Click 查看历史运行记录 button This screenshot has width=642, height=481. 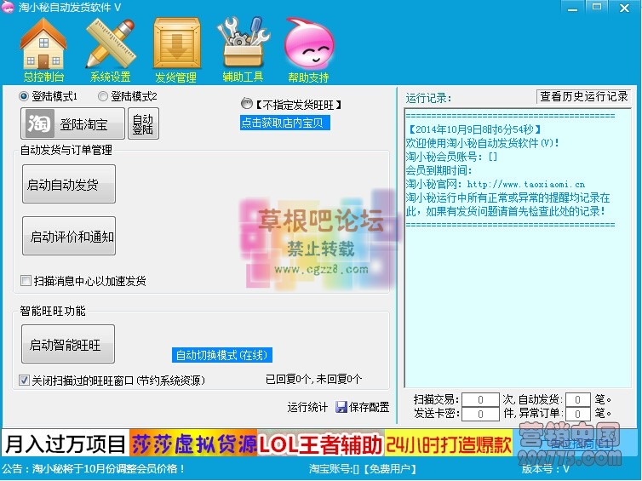(x=584, y=96)
